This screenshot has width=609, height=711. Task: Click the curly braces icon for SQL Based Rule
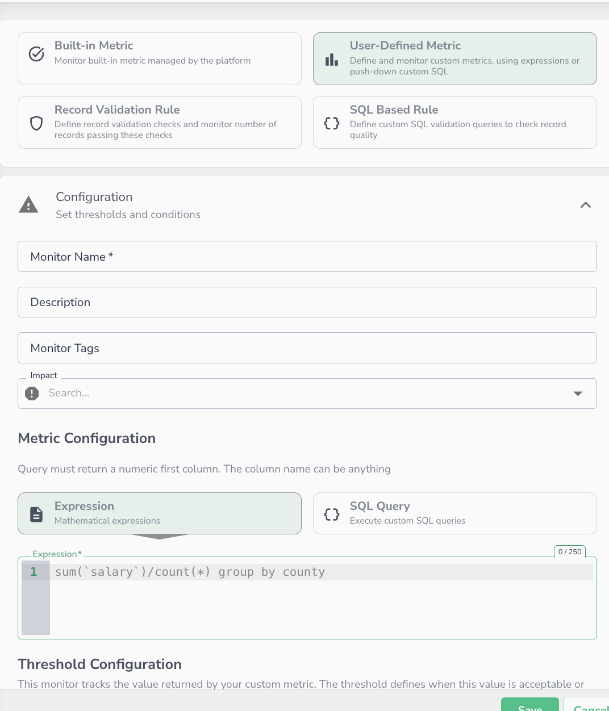click(x=332, y=123)
